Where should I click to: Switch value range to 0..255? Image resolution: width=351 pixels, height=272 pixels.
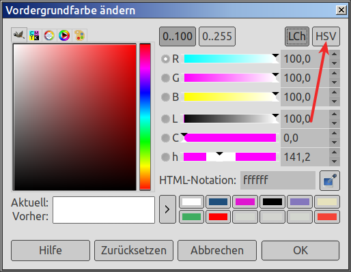tap(217, 36)
